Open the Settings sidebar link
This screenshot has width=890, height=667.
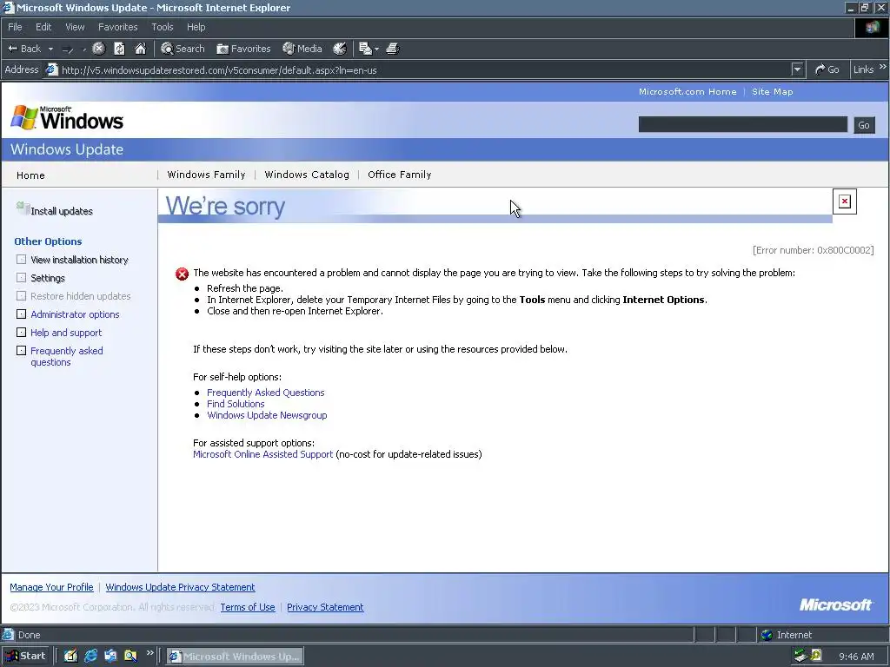click(x=48, y=278)
